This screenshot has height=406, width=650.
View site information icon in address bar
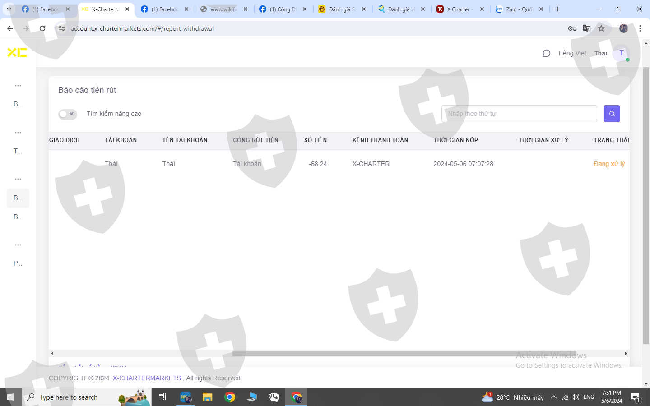point(62,28)
